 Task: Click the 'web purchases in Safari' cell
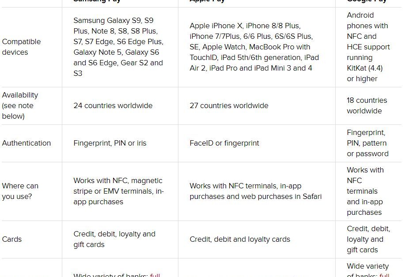pyautogui.click(x=256, y=191)
